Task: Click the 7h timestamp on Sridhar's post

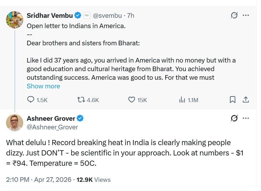Action: (130, 15)
